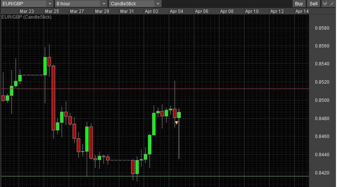Click the Mar 29 date label
Screen dimensions: 337x187
click(102, 12)
